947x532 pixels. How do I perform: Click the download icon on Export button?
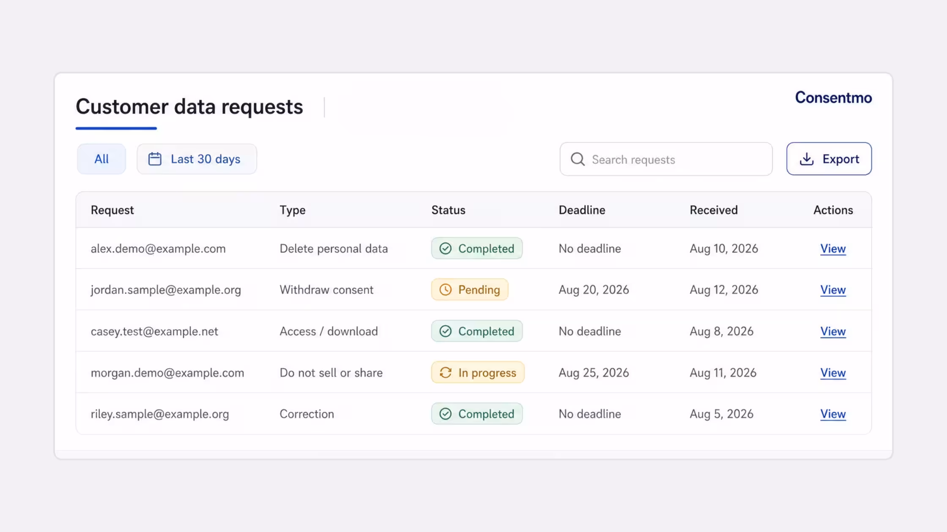point(807,159)
